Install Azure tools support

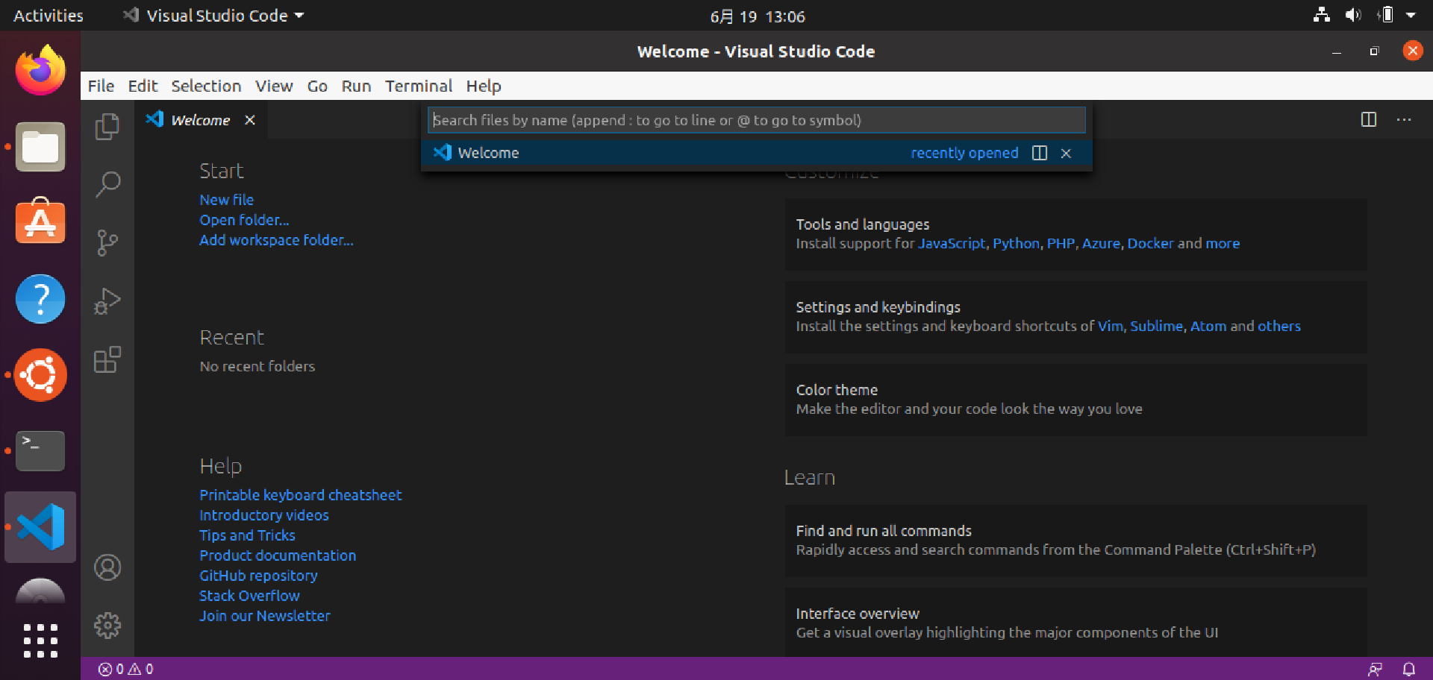tap(1101, 244)
